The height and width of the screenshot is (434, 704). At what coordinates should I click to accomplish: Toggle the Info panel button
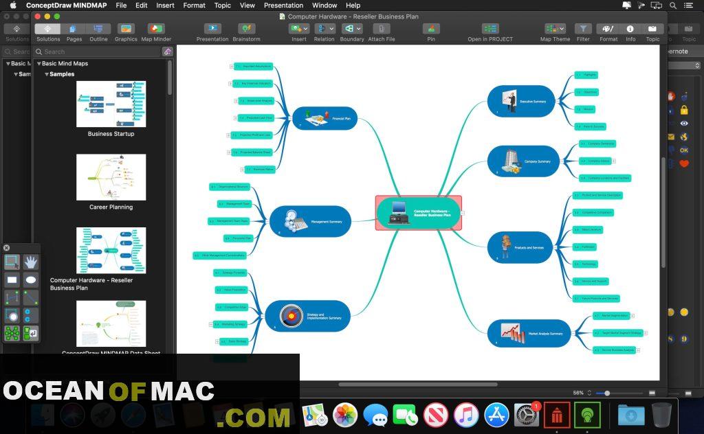630,29
